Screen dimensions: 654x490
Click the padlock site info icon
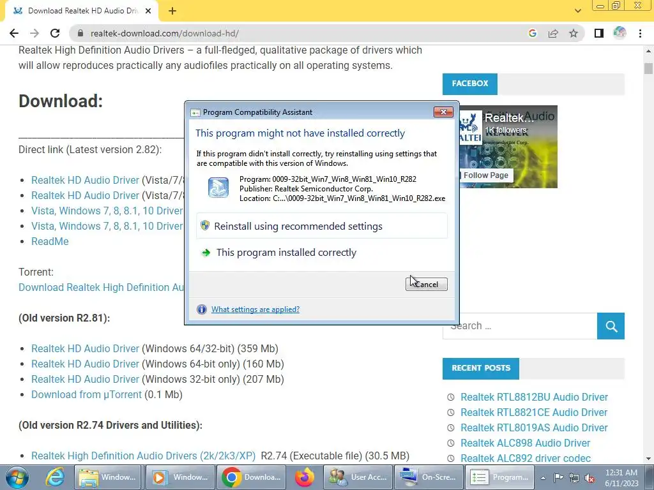80,33
